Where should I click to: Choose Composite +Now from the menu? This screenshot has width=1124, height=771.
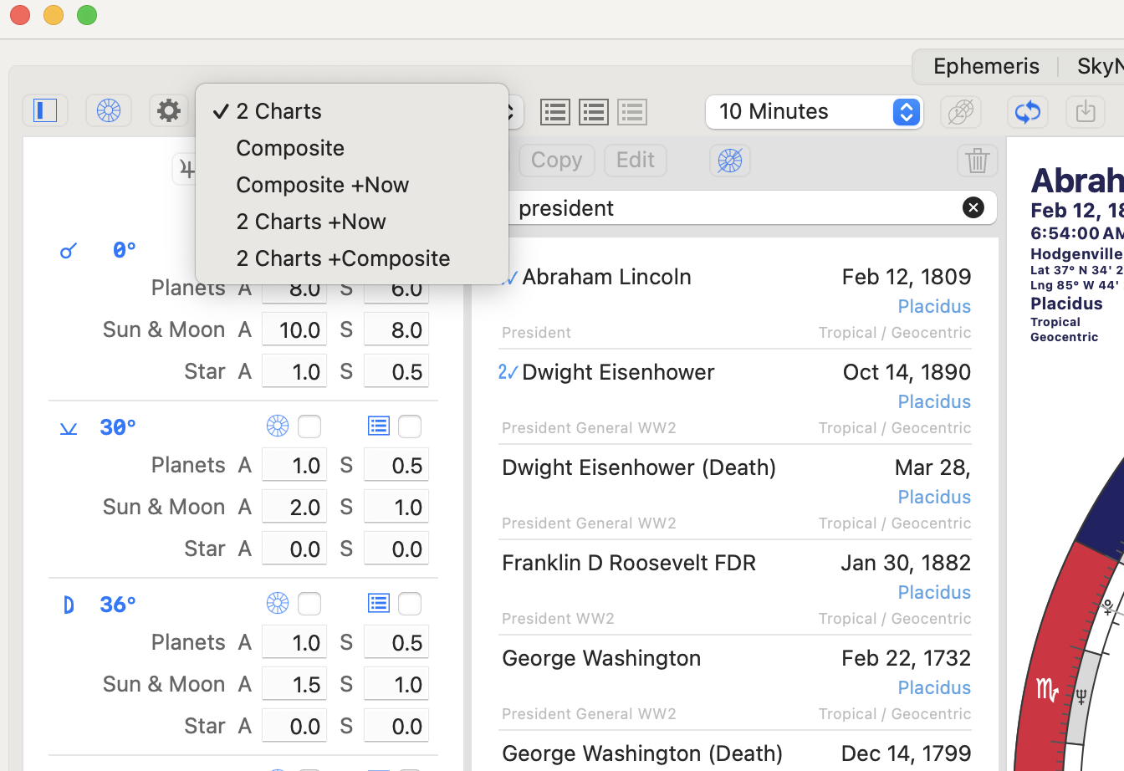[x=322, y=185]
